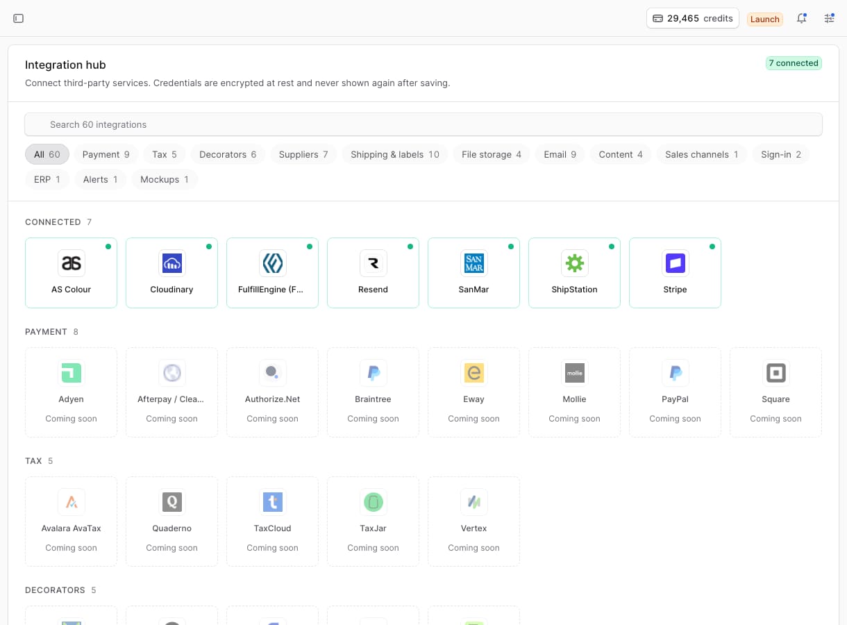Open the AS Colour integration logo
This screenshot has height=625, width=847.
click(72, 263)
